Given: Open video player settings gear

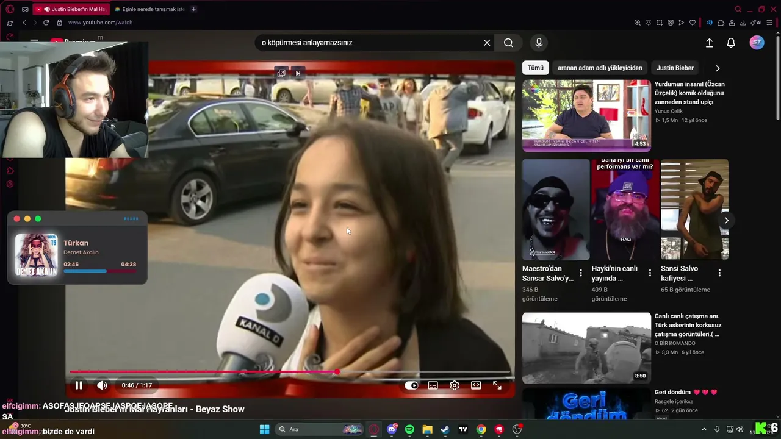Looking at the screenshot, I should click(x=455, y=385).
